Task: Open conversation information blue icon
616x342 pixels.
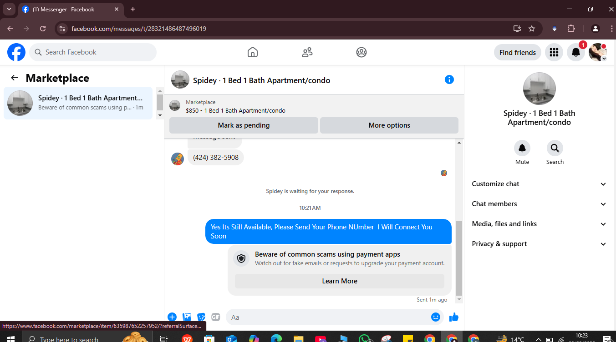Action: pyautogui.click(x=449, y=79)
